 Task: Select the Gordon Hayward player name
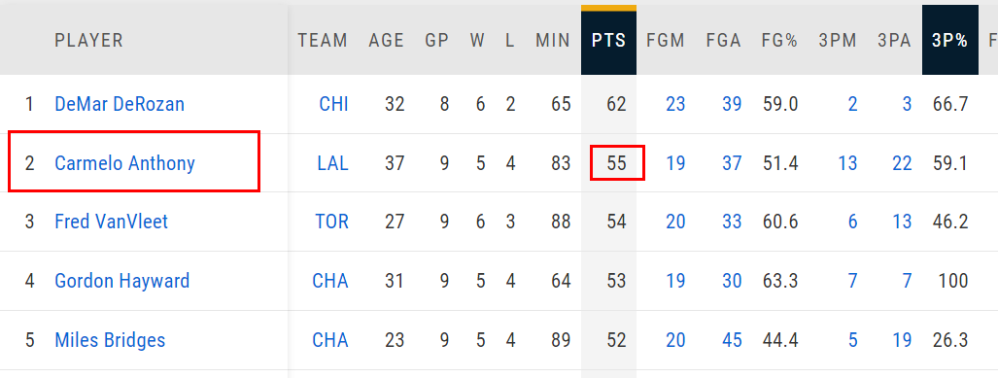122,280
